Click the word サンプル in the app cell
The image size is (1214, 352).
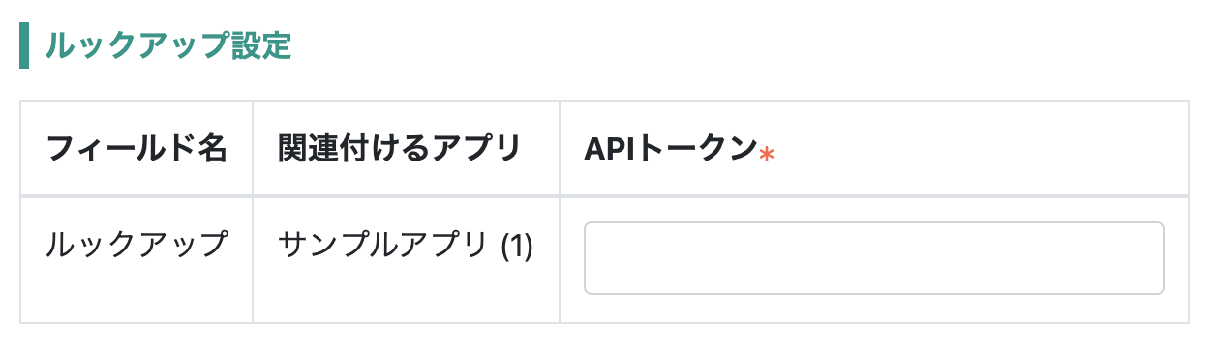point(336,246)
